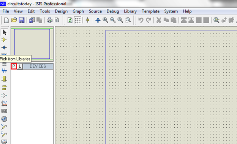Toggle the false origin
237x144 pixels.
[x=88, y=20]
